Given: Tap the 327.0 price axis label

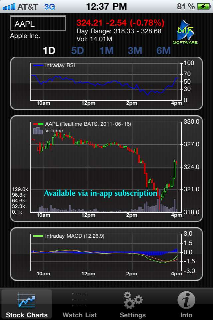Looking at the screenshot, I should click(x=191, y=144).
